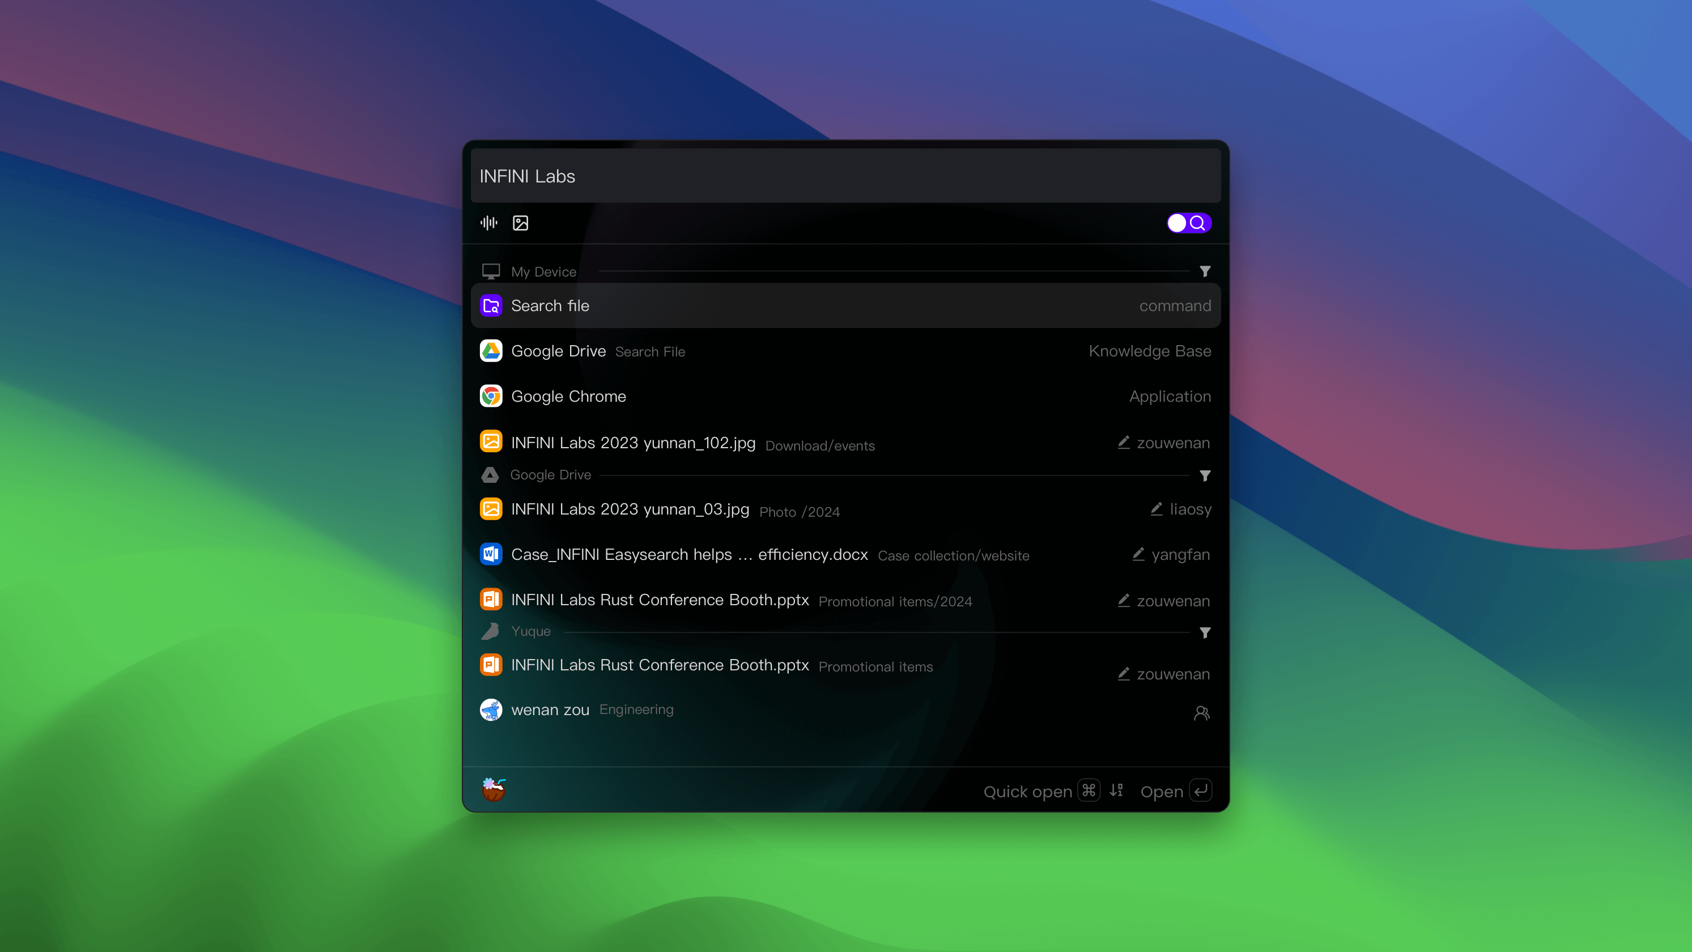Viewport: 1692px width, 952px height.
Task: Open the My Device filter icon
Action: (1205, 271)
